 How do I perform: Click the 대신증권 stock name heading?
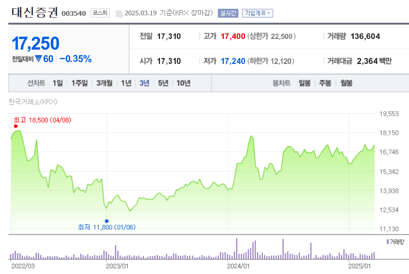[x=34, y=13]
